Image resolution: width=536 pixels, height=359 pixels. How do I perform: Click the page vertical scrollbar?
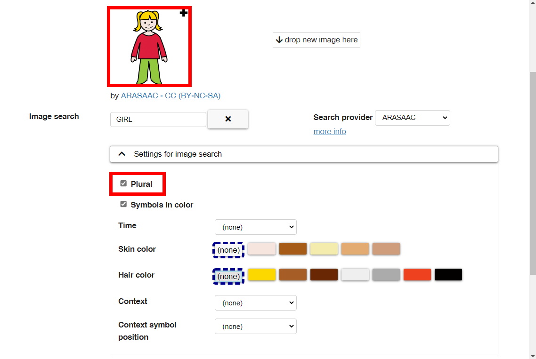pos(533,173)
